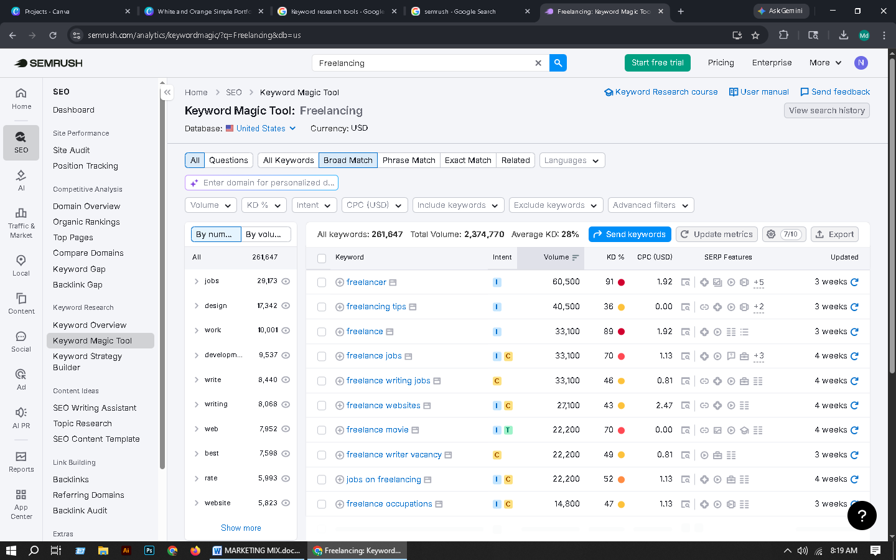The image size is (896, 560).
Task: Click the Export button
Action: pos(835,234)
